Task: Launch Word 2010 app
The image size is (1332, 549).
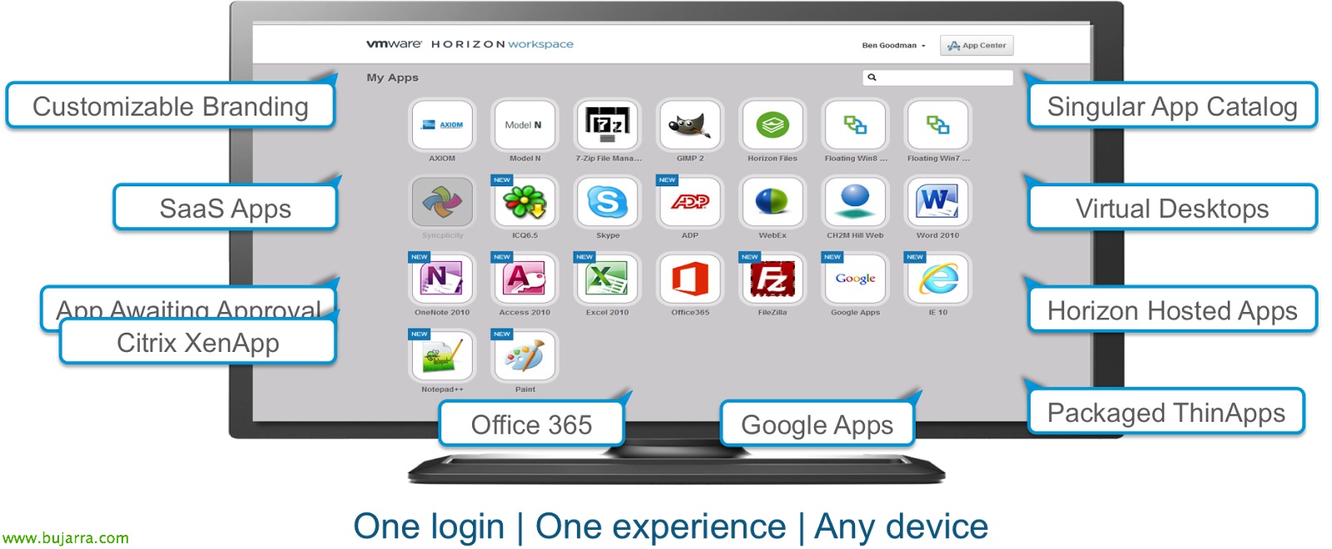Action: (x=938, y=202)
